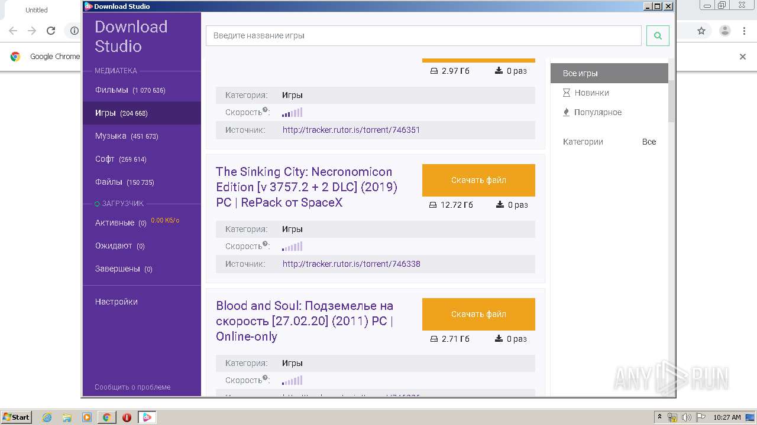Click speed bars indicator for Blood and Soul
This screenshot has width=757, height=425.
[292, 380]
